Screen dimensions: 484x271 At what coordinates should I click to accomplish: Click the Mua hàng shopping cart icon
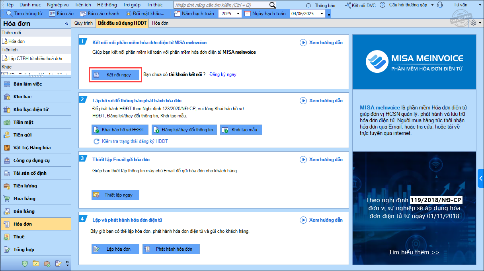pyautogui.click(x=7, y=199)
